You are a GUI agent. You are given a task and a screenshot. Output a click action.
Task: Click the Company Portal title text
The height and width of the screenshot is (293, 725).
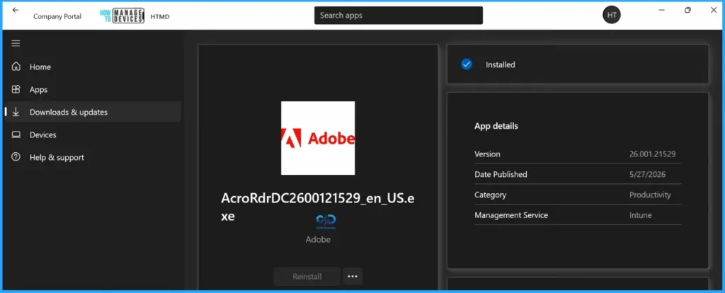coord(57,16)
